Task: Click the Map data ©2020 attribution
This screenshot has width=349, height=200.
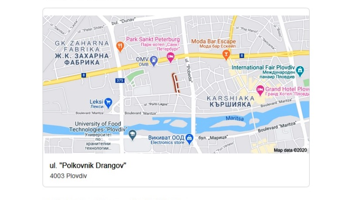Action: pos(290,150)
